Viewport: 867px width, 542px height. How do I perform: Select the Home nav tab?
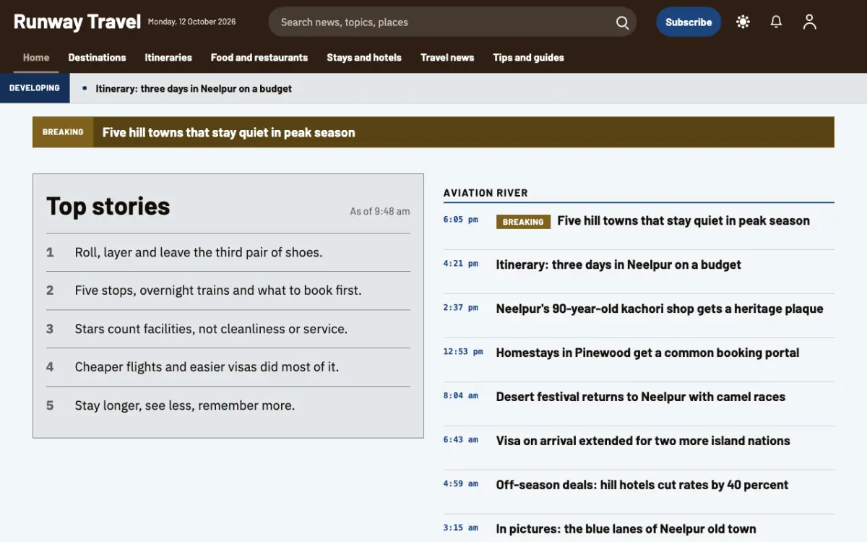pyautogui.click(x=36, y=58)
